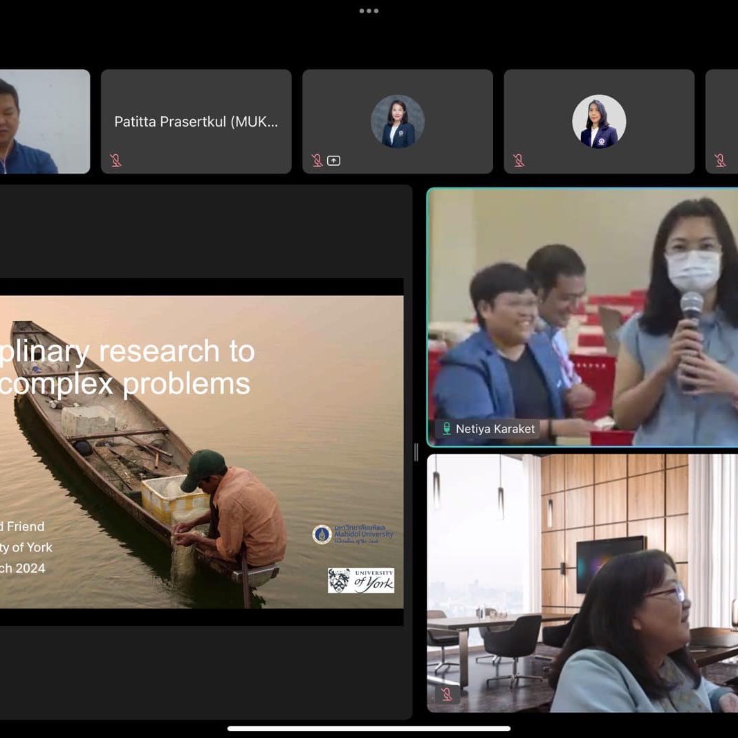Click the Netiya Karaket name label
The height and width of the screenshot is (738, 738).
pyautogui.click(x=495, y=429)
